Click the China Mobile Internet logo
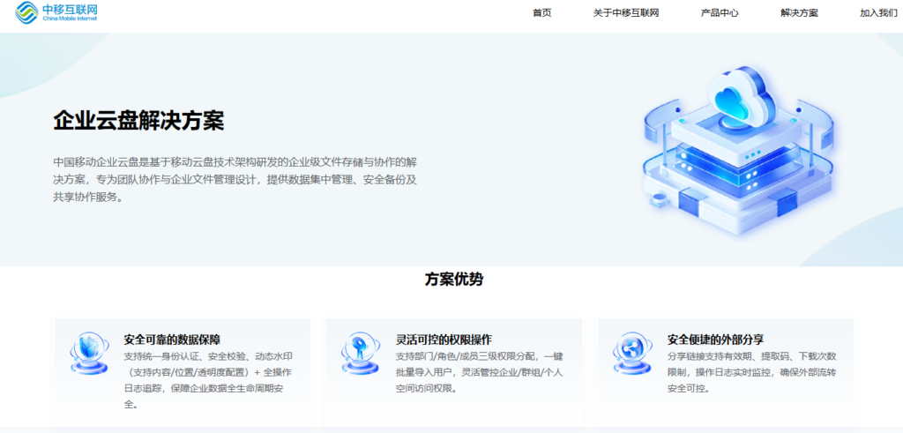 pyautogui.click(x=57, y=11)
